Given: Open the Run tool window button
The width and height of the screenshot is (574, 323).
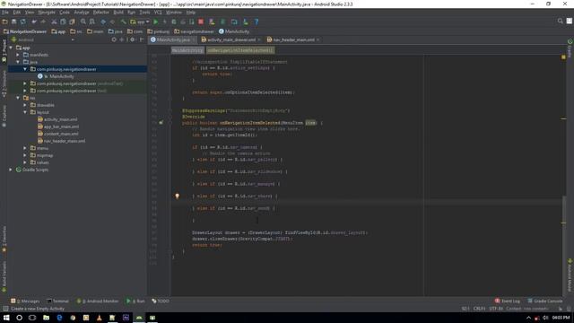Looking at the screenshot, I should pyautogui.click(x=135, y=301).
